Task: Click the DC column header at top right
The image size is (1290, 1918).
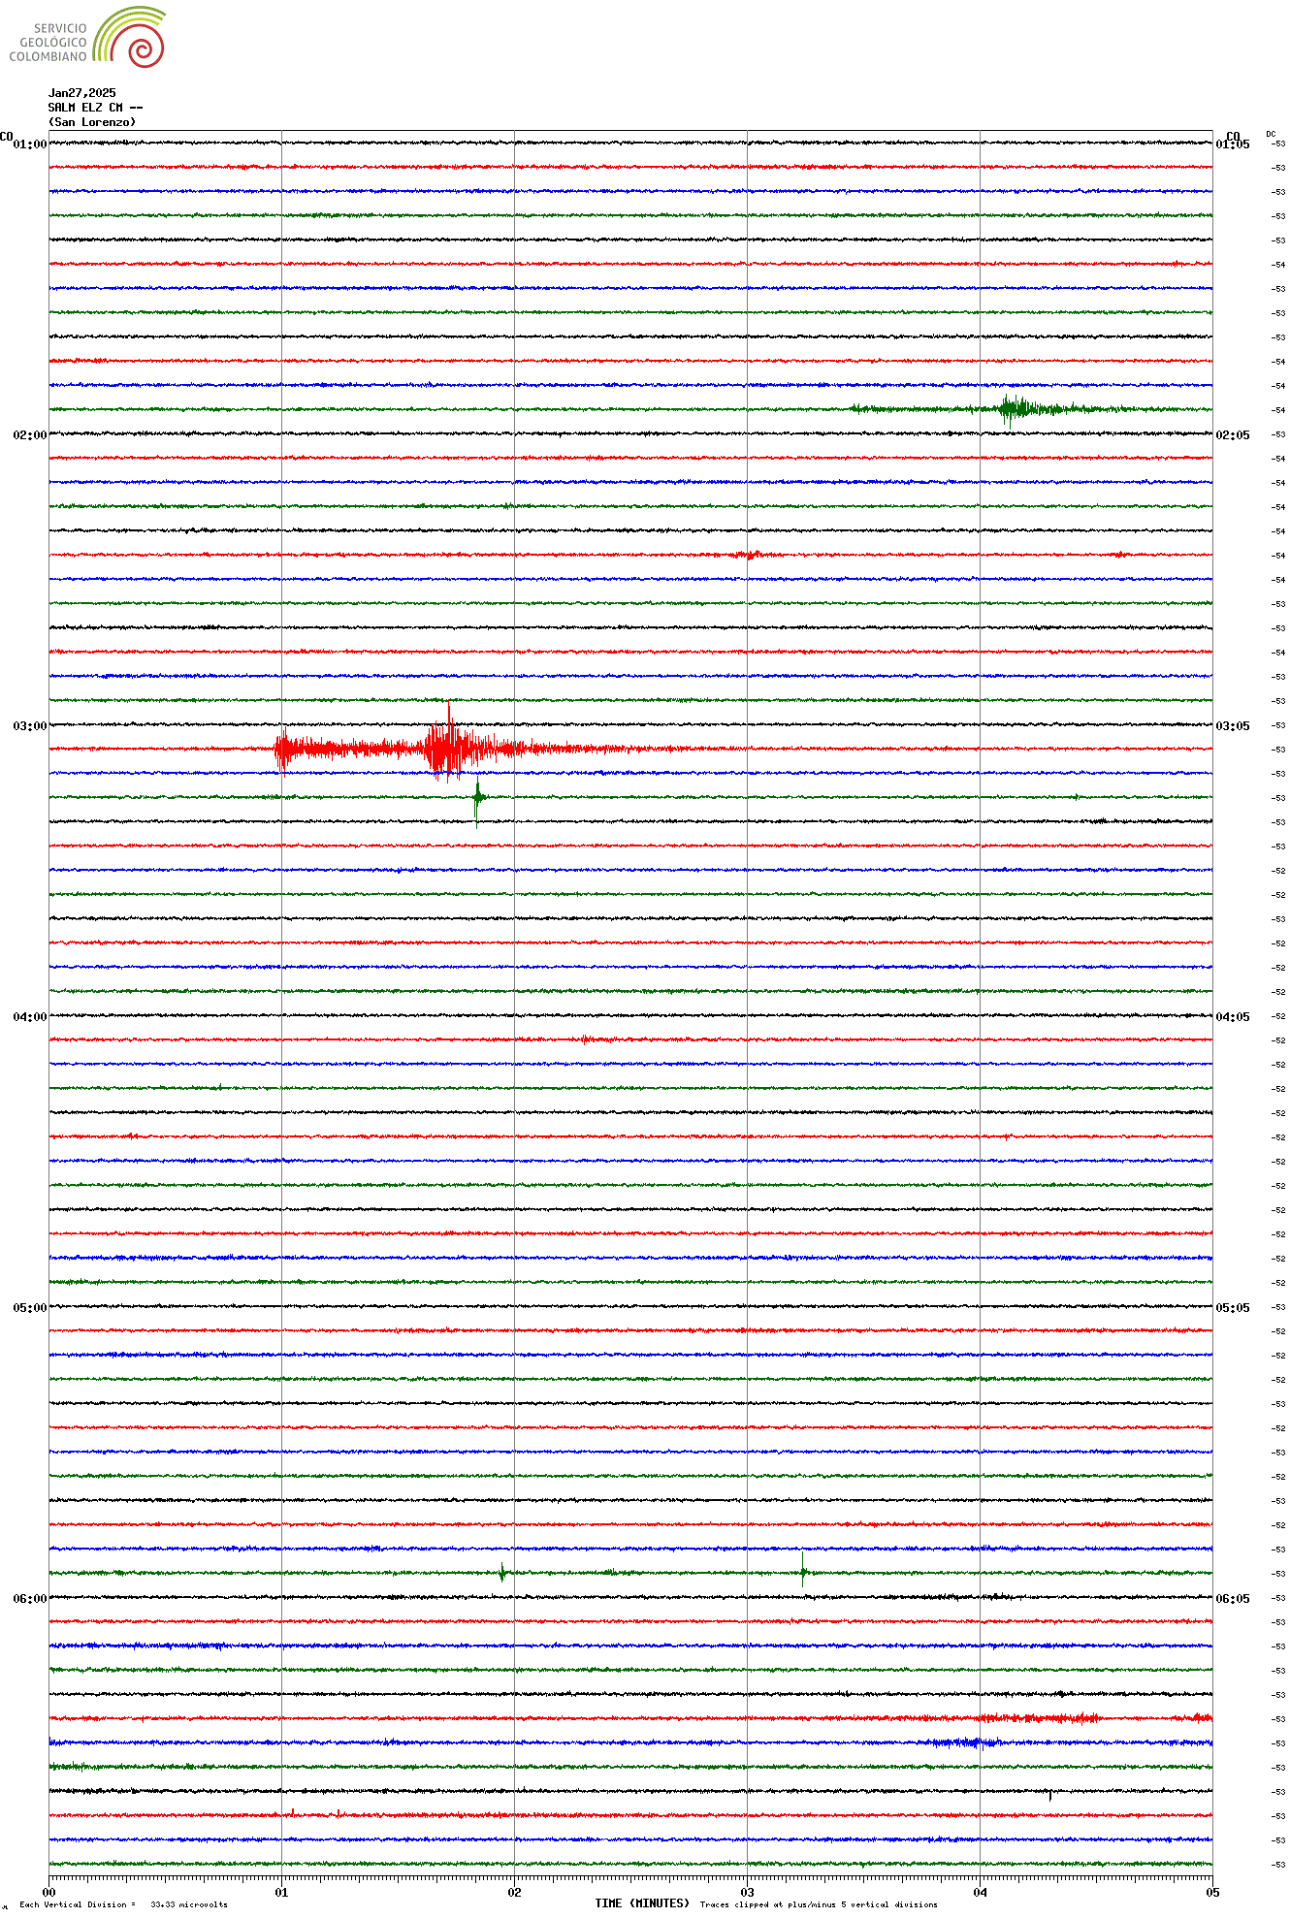Action: (1271, 134)
